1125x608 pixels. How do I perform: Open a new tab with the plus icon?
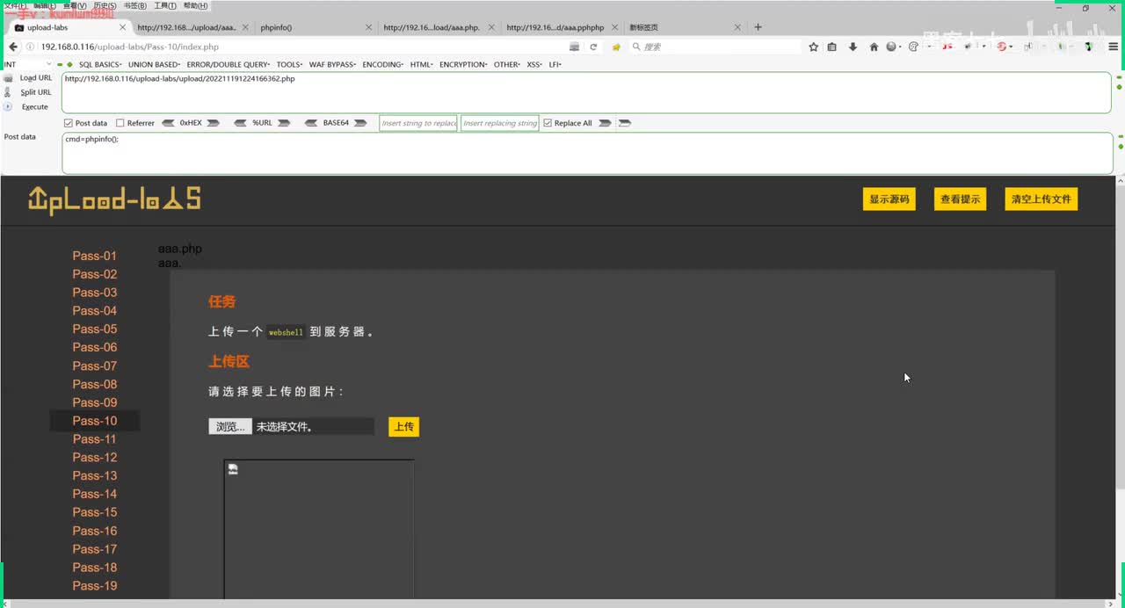click(x=758, y=27)
